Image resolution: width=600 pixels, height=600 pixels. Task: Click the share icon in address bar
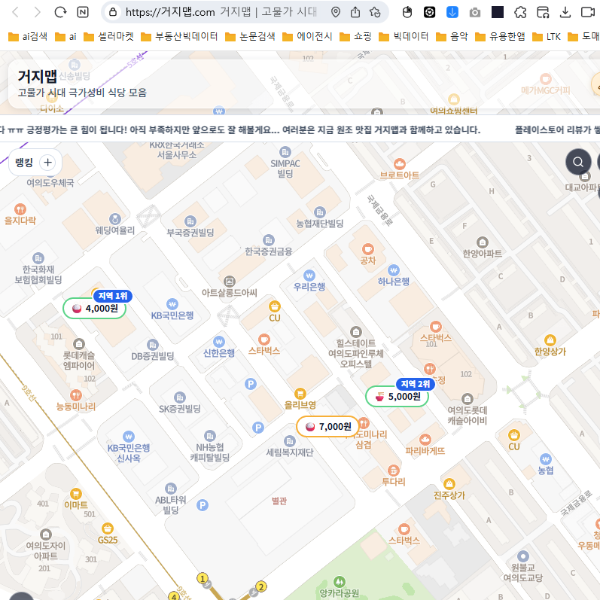(355, 12)
